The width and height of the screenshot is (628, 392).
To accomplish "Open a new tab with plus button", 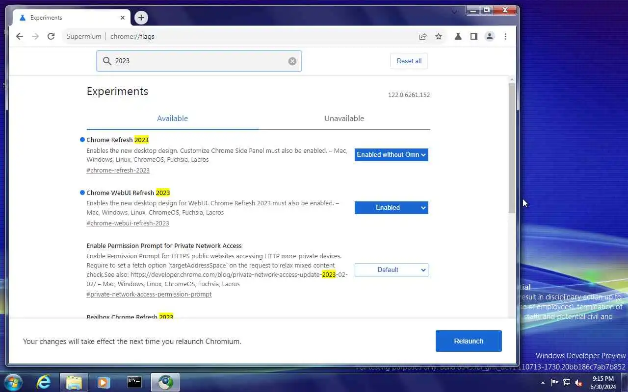I will (x=141, y=18).
